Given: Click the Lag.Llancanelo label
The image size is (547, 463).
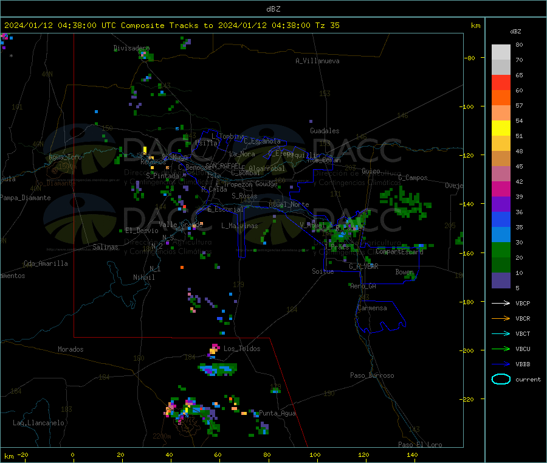Looking at the screenshot, I should tap(38, 423).
